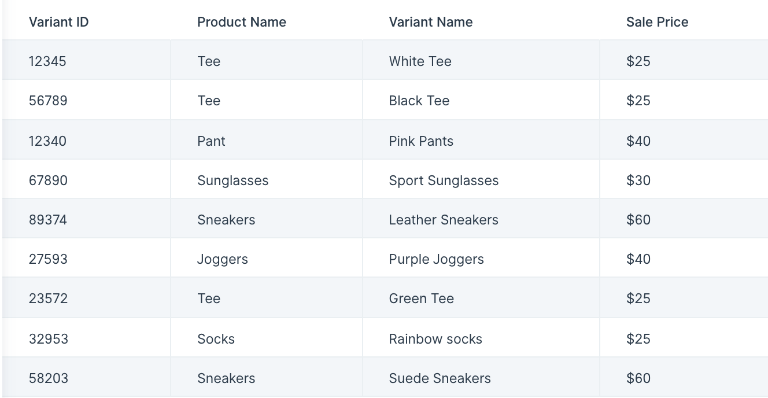Click the $30 sale price cell
This screenshot has width=768, height=398.
pos(638,180)
